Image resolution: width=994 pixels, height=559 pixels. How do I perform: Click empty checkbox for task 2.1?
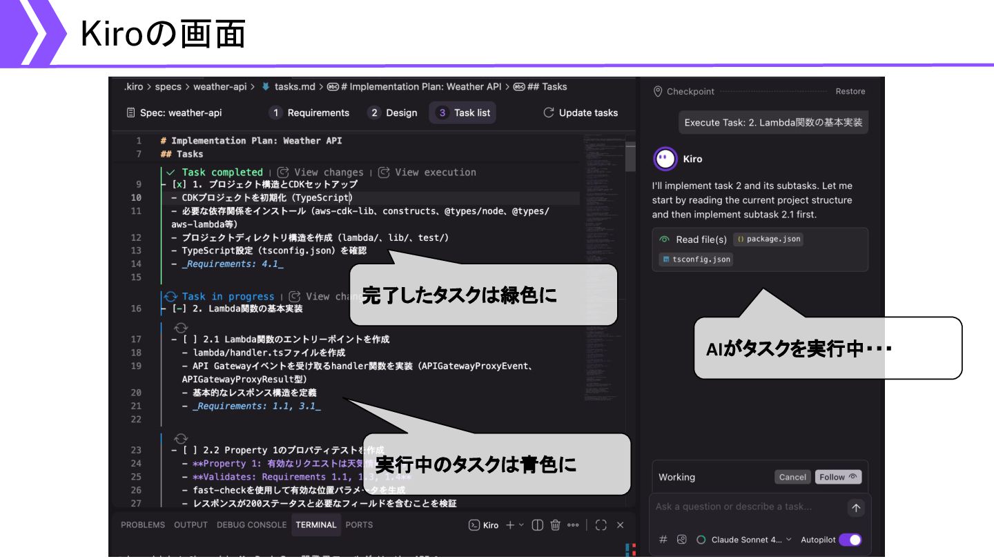191,340
